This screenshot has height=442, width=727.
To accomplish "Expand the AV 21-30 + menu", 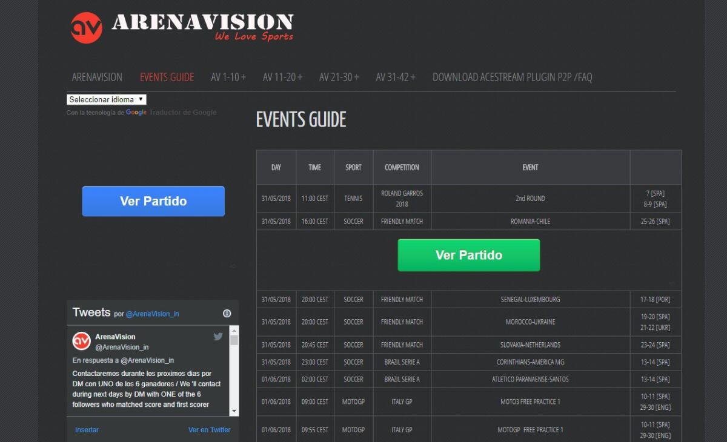I will (339, 77).
